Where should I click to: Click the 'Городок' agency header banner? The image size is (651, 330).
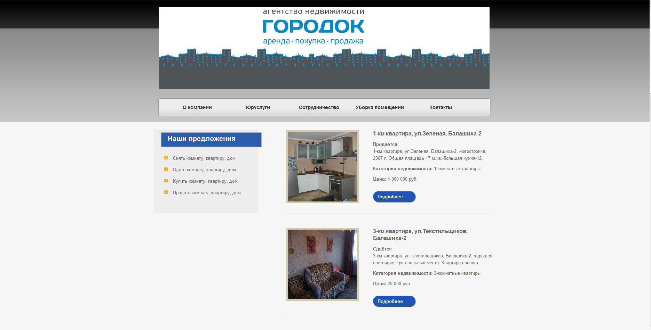click(324, 48)
